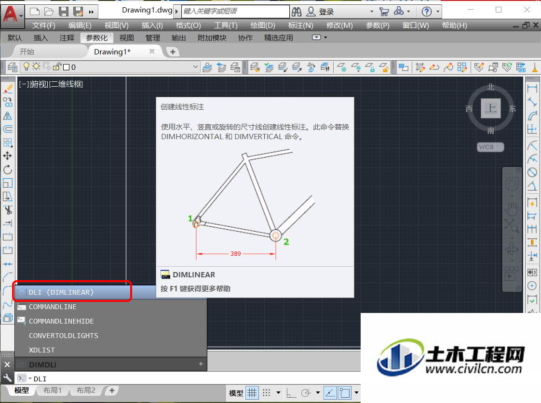This screenshot has width=541, height=403.
Task: Toggle layer 0 lock icon
Action: 57,66
